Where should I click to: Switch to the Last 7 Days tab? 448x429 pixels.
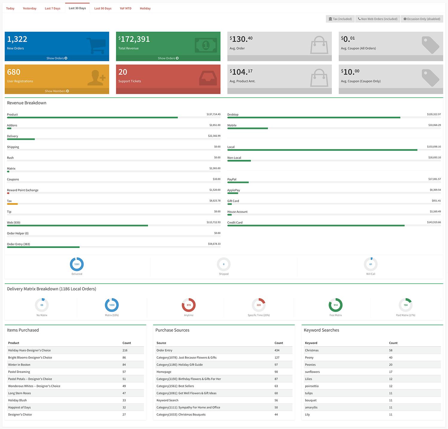[53, 8]
